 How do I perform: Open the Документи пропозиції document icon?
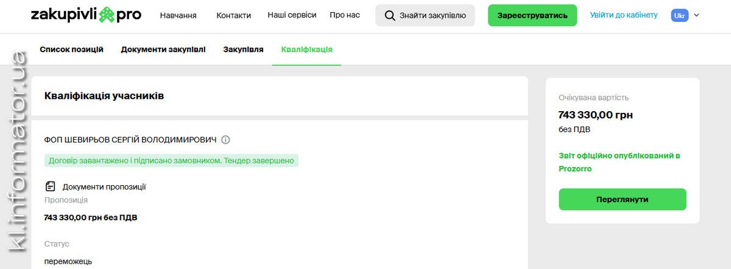click(x=50, y=186)
